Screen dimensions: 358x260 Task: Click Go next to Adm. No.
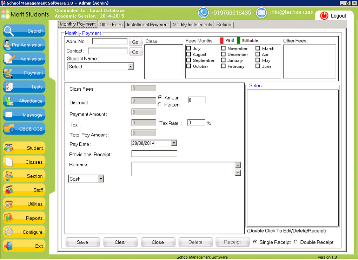tap(135, 42)
